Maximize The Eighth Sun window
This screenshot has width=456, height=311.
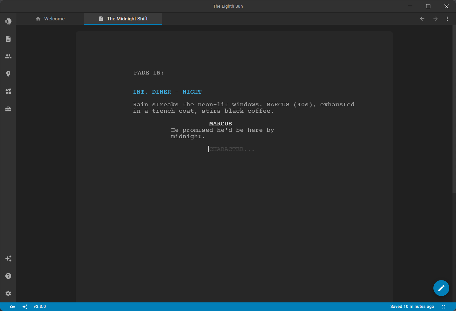click(x=428, y=6)
